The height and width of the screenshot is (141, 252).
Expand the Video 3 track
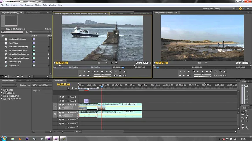68,97
